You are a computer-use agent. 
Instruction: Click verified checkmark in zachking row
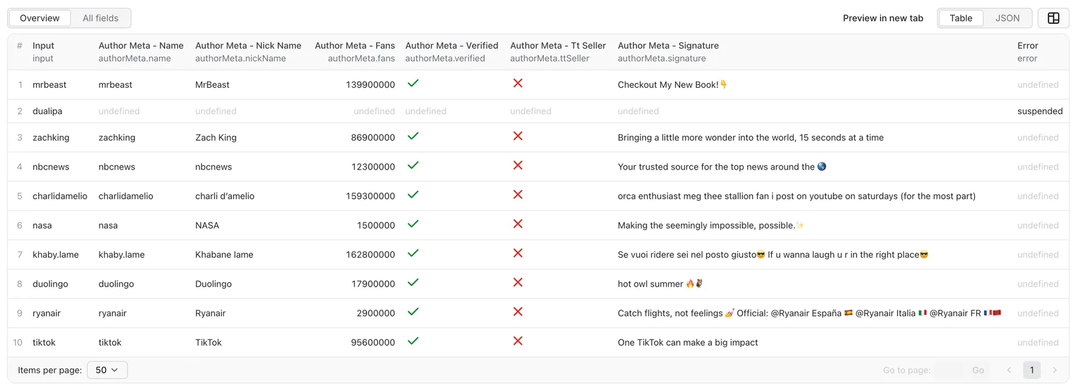point(412,136)
